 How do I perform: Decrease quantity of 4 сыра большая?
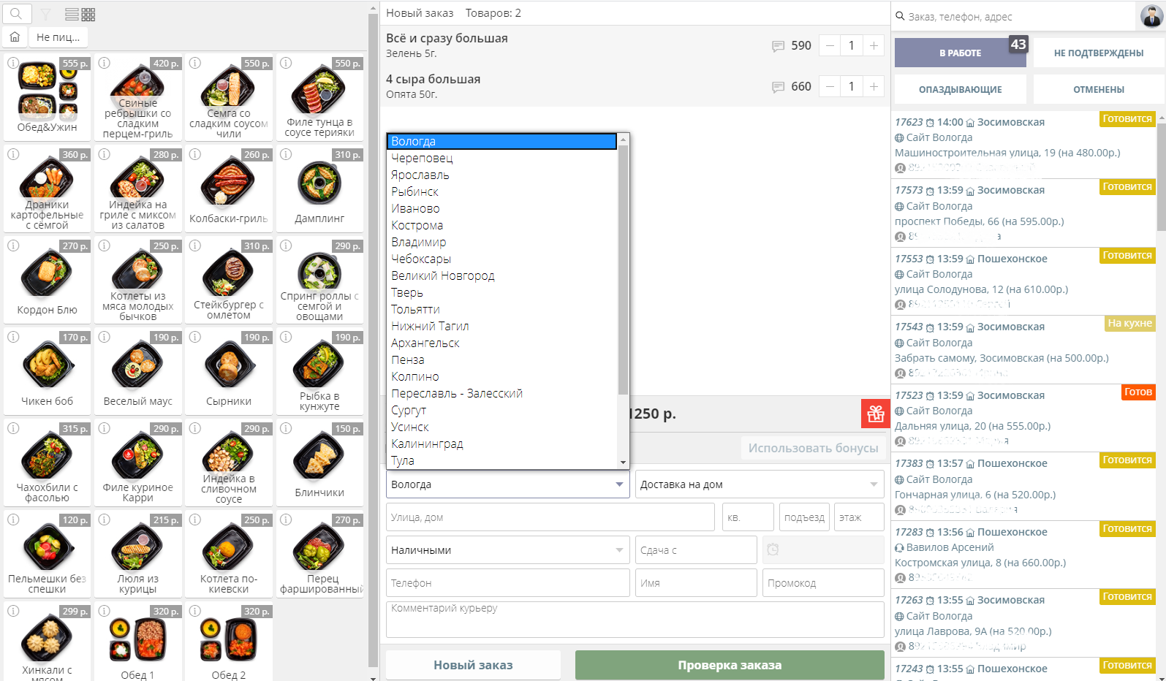(830, 87)
